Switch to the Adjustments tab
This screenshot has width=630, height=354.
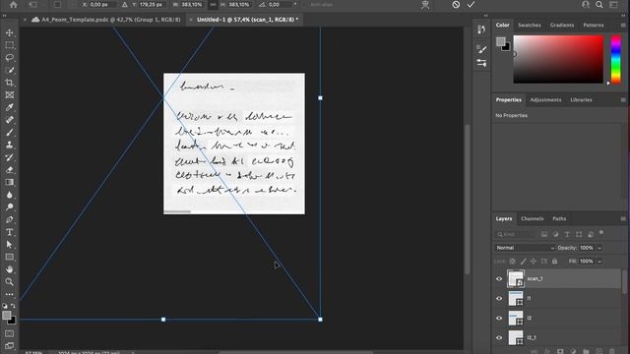[x=545, y=100]
